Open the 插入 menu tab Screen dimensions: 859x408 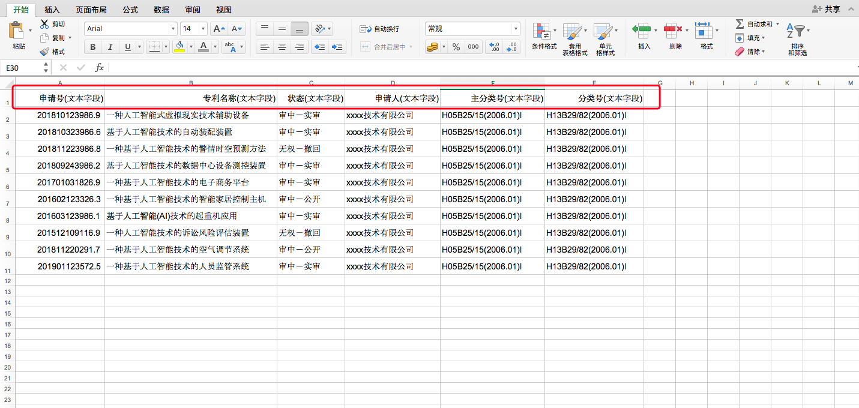pos(52,9)
